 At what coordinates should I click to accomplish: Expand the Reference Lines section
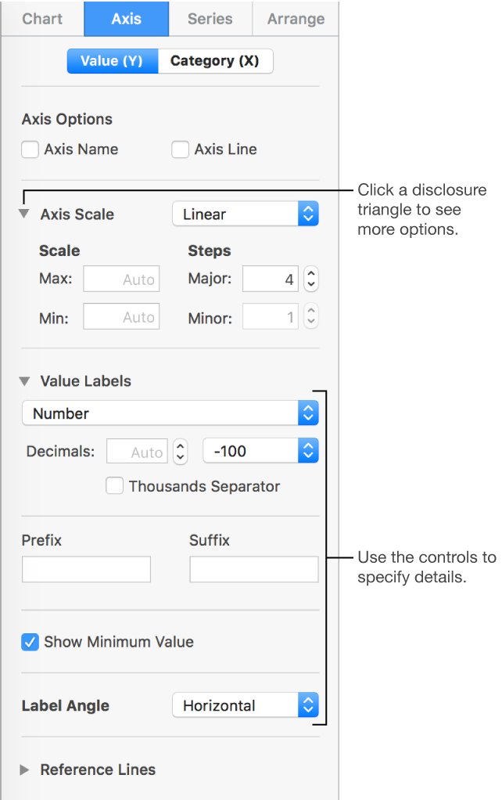point(23,769)
